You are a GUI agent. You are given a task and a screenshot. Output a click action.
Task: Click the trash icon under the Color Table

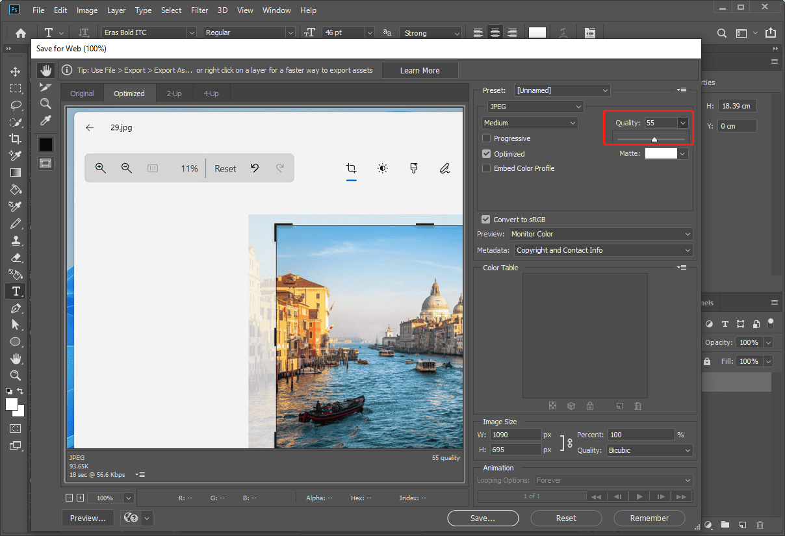pos(637,405)
